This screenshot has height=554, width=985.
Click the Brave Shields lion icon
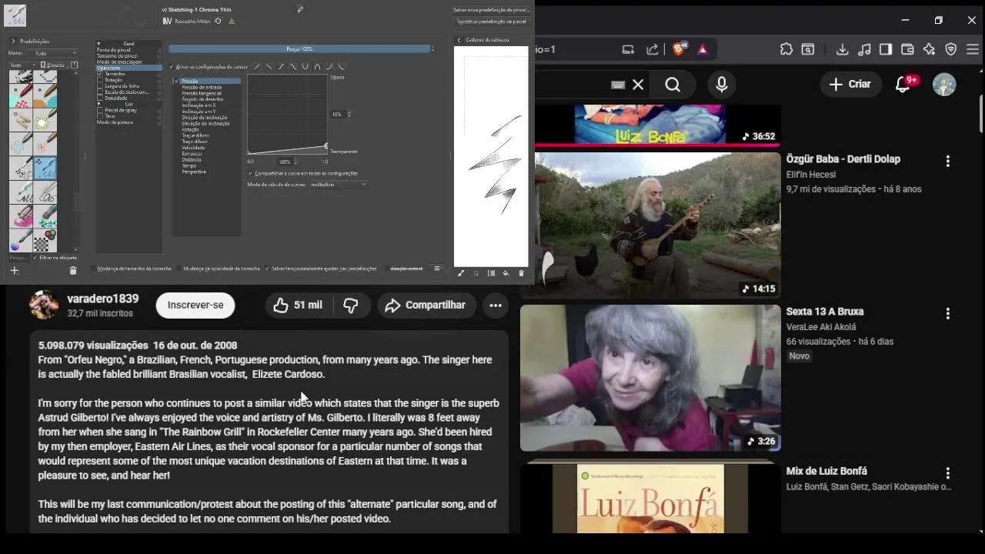coord(679,49)
